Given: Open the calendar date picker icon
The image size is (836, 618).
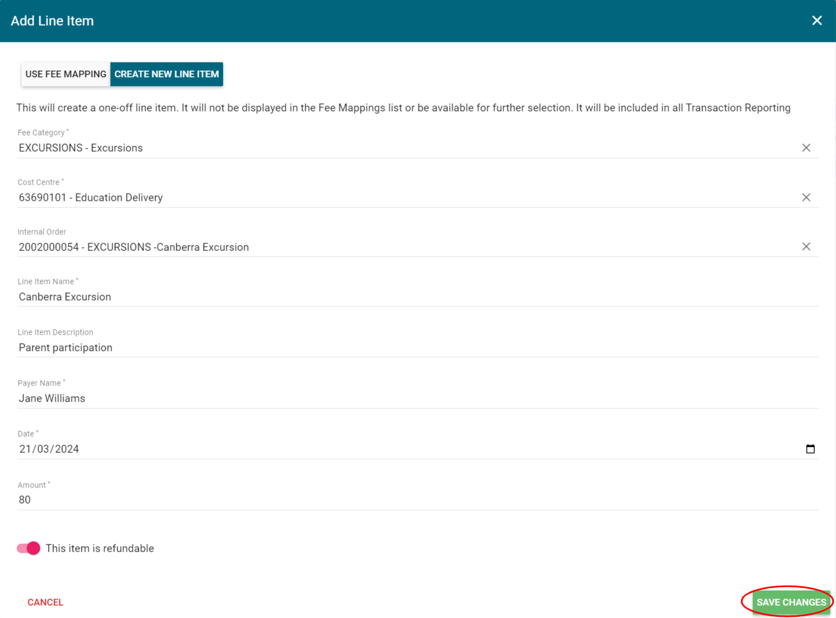Looking at the screenshot, I should 810,449.
